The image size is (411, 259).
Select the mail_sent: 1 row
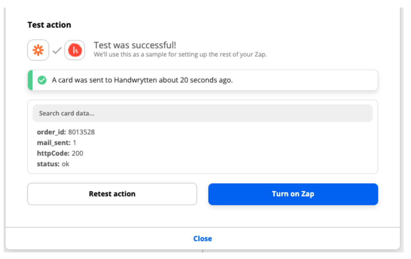tap(57, 143)
